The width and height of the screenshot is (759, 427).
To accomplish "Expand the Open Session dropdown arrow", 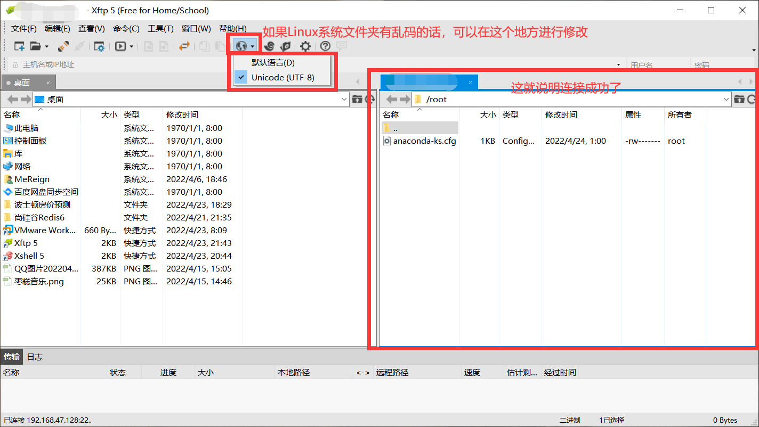I will (47, 46).
